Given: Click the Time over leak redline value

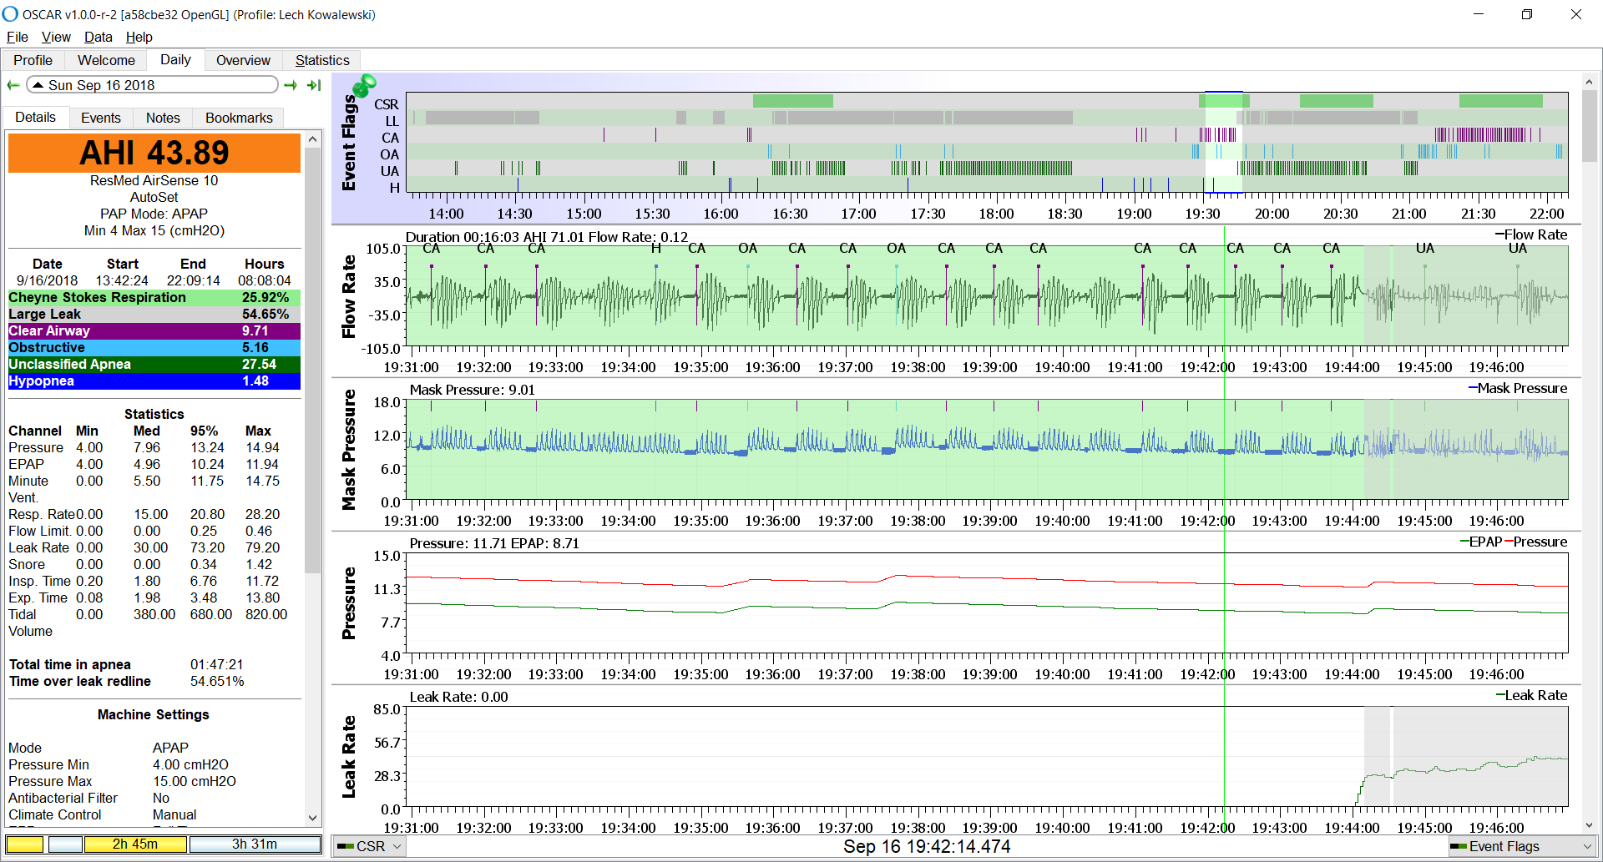Looking at the screenshot, I should (216, 681).
